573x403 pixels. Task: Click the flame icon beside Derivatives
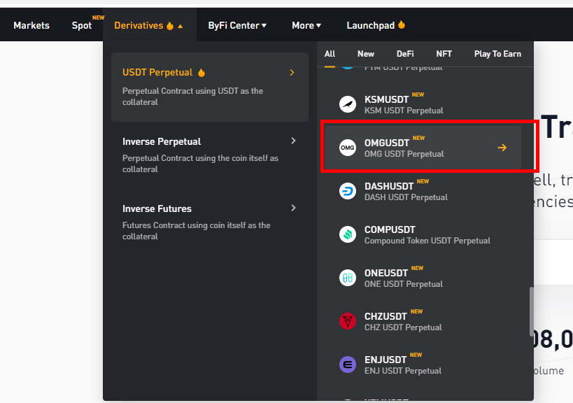tap(170, 26)
